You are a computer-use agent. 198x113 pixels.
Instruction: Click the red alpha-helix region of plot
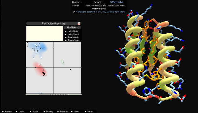click(x=40, y=68)
